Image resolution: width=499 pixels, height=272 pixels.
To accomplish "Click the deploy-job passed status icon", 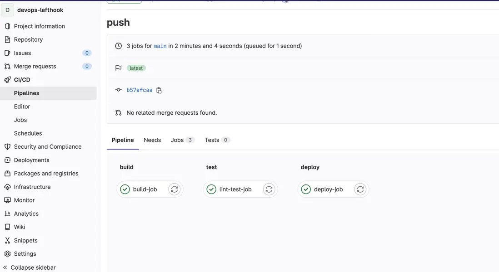I will point(306,189).
